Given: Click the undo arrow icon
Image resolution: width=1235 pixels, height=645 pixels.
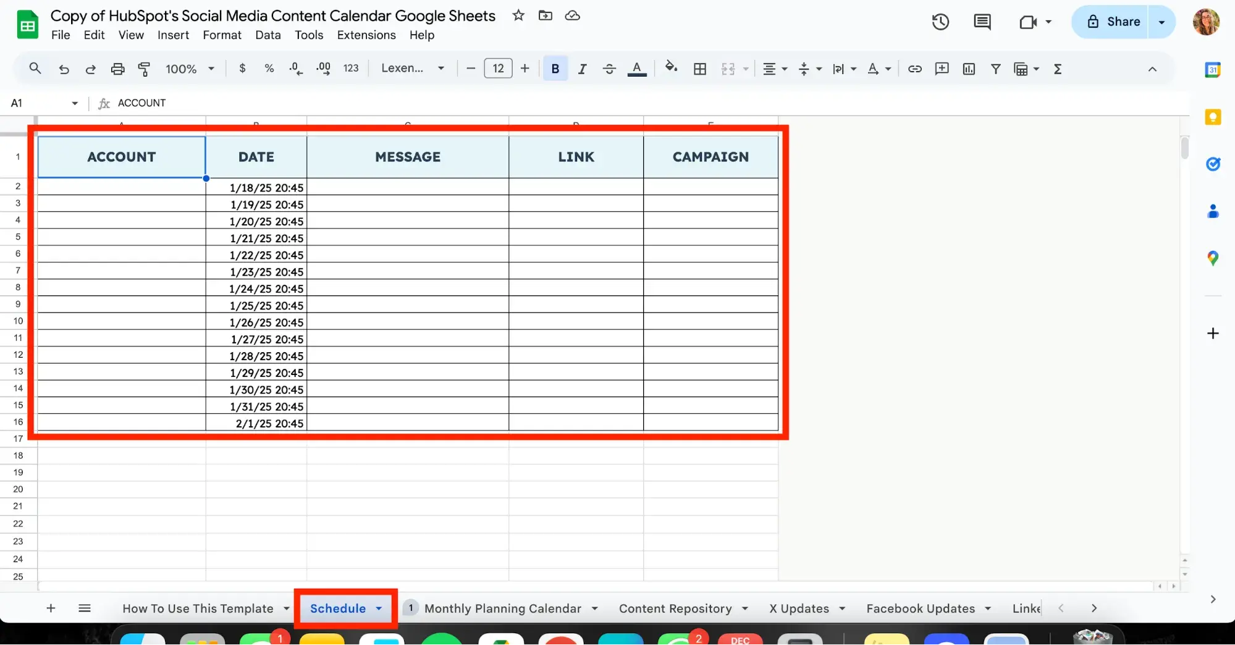Looking at the screenshot, I should (64, 69).
